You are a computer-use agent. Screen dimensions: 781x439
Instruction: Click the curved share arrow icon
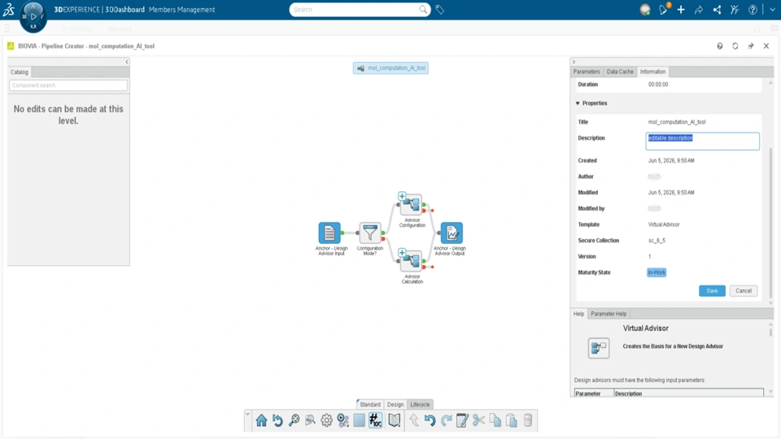[x=699, y=10]
